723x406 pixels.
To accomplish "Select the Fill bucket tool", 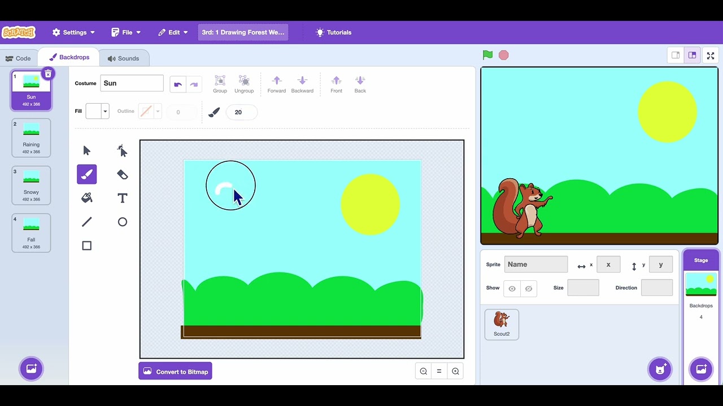I will (x=87, y=198).
